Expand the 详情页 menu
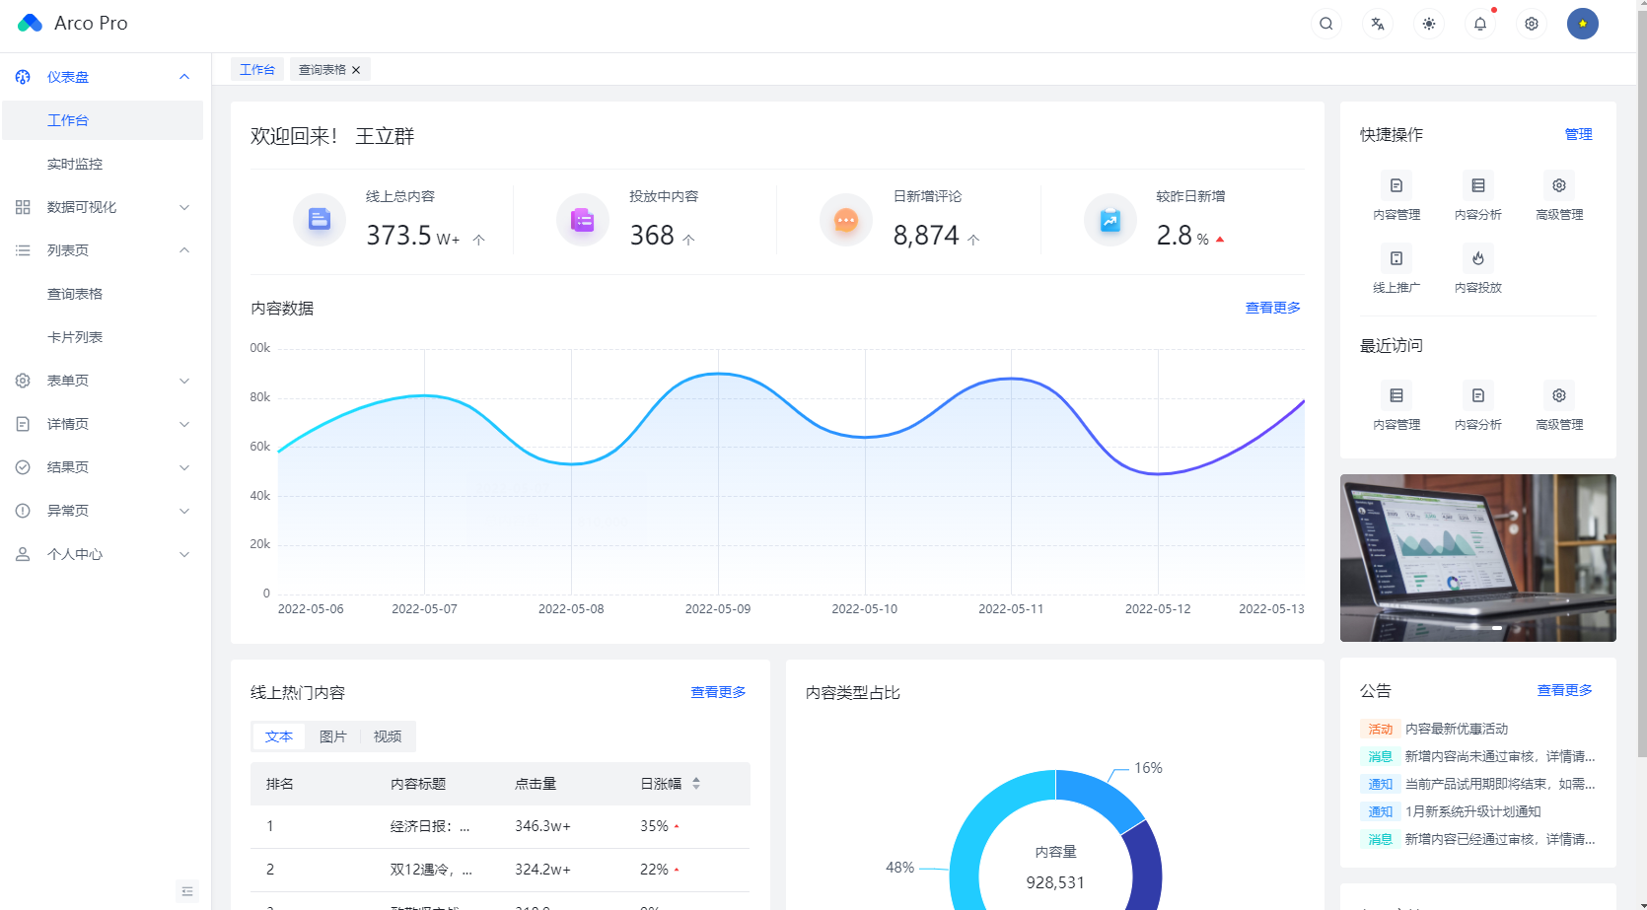This screenshot has height=910, width=1647. (103, 424)
